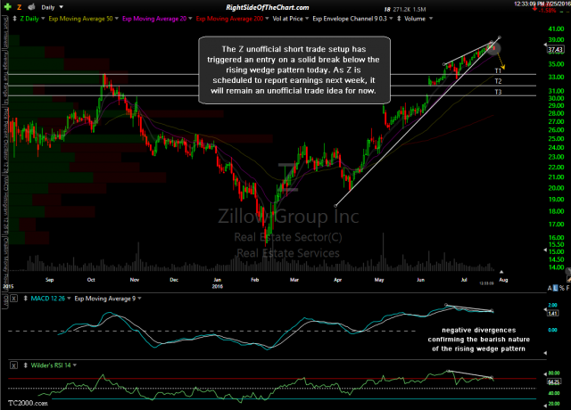The height and width of the screenshot is (410, 571).
Task: Click the RSI value label 64.25
Action: click(553, 381)
